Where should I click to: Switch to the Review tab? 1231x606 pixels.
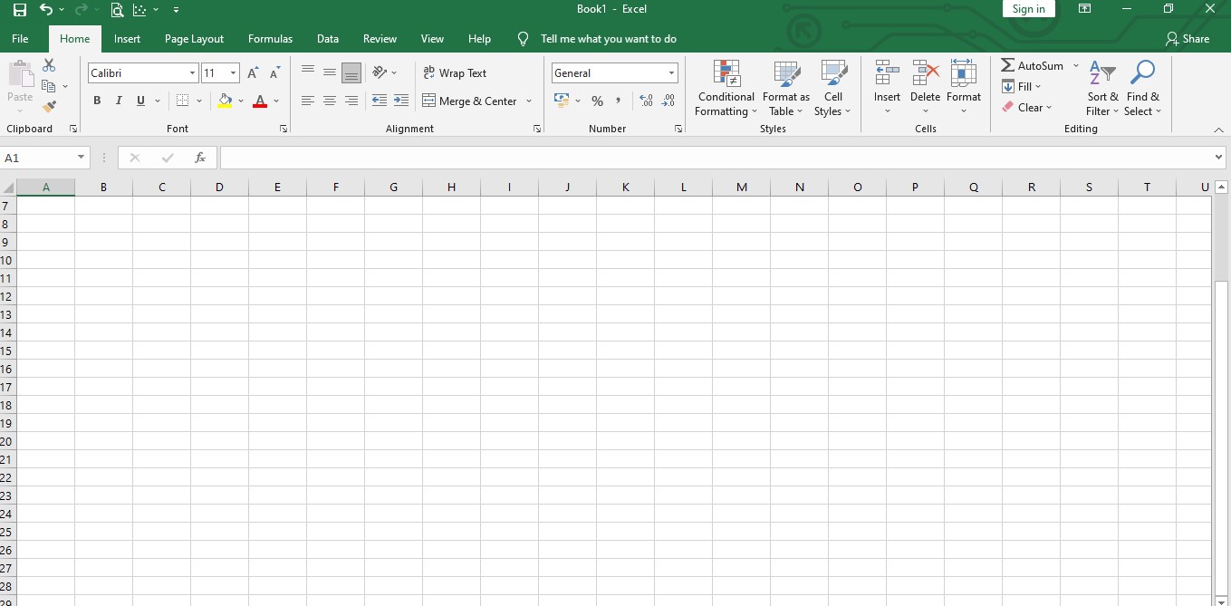click(x=380, y=39)
